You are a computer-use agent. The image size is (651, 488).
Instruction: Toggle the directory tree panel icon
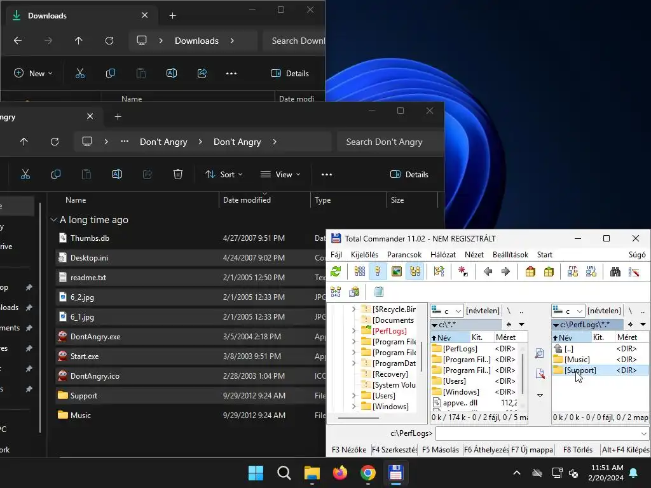coord(415,272)
